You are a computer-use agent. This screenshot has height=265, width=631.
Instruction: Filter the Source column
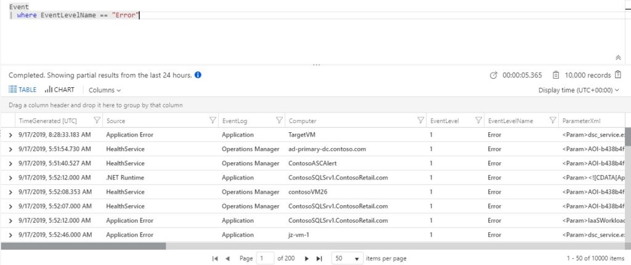coord(213,121)
